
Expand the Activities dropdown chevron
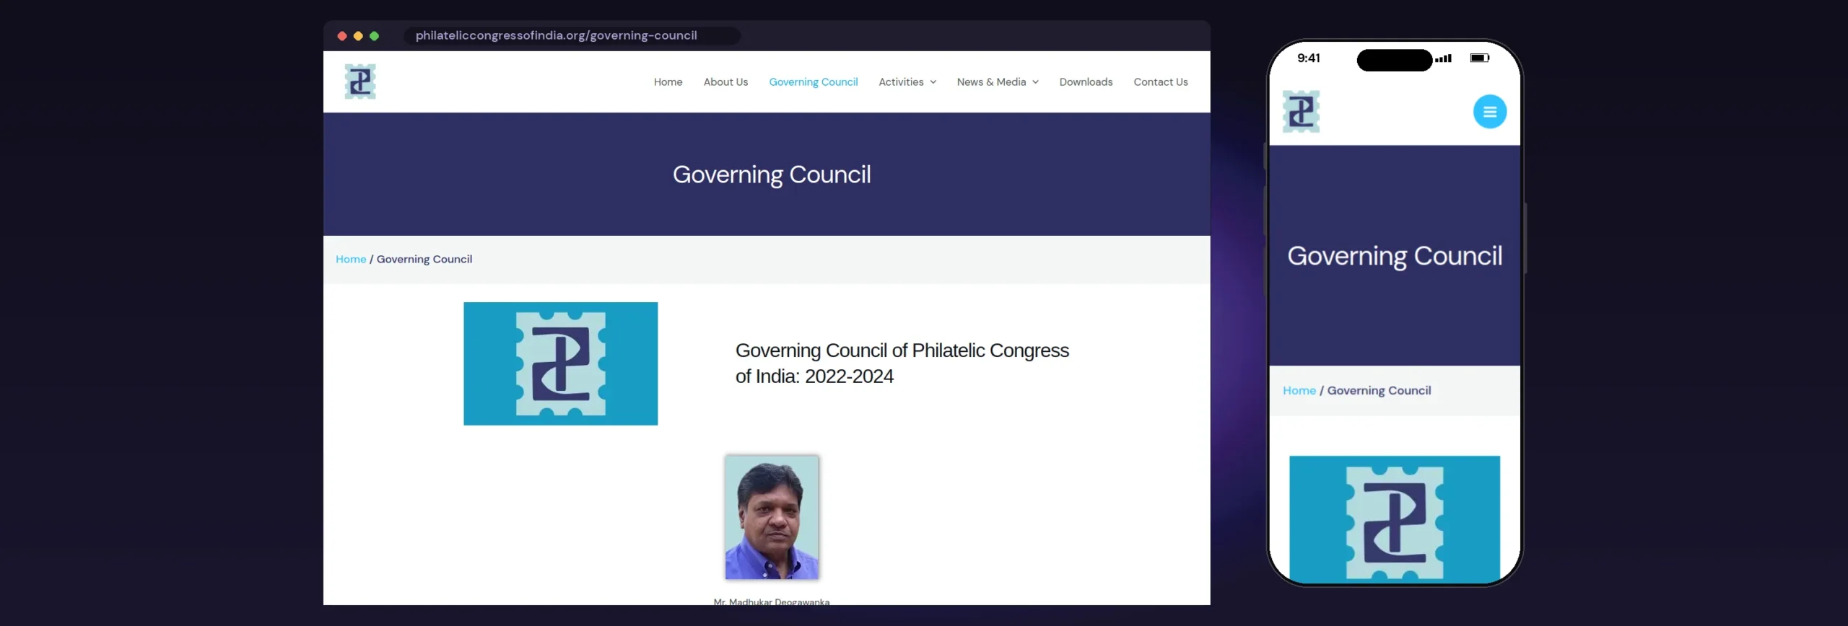point(933,82)
